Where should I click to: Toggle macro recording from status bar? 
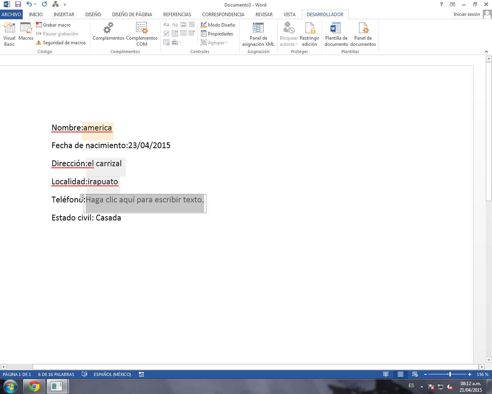[141, 374]
